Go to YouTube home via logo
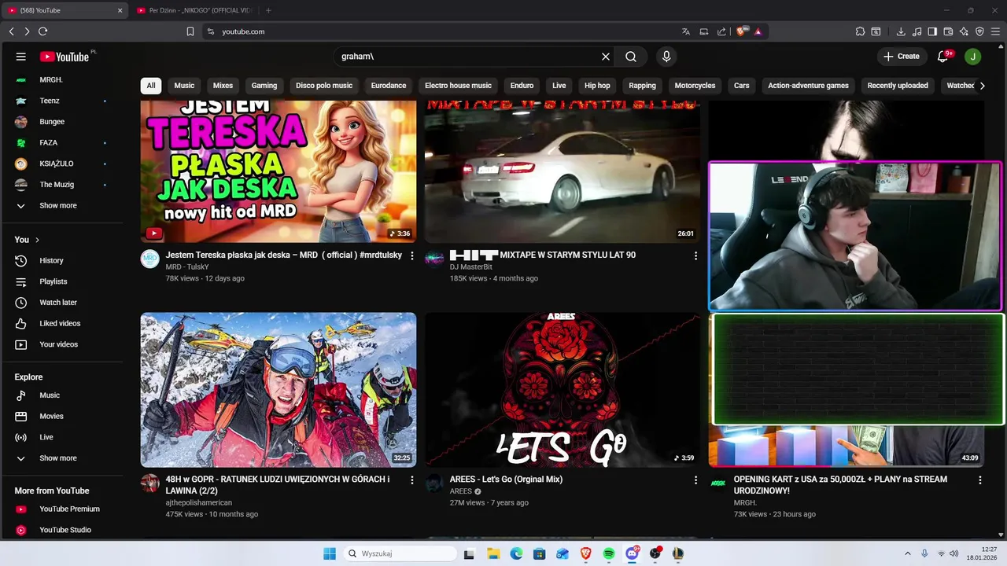Viewport: 1007px width, 566px height. (65, 57)
